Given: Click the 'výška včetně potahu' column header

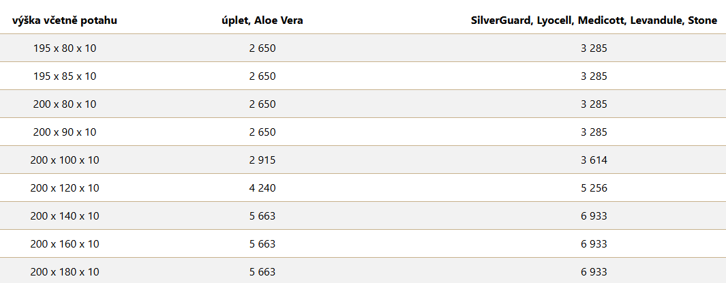Looking at the screenshot, I should click(x=65, y=20).
